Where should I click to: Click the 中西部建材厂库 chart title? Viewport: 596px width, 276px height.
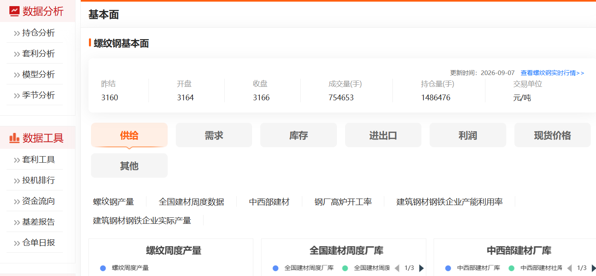(x=519, y=250)
